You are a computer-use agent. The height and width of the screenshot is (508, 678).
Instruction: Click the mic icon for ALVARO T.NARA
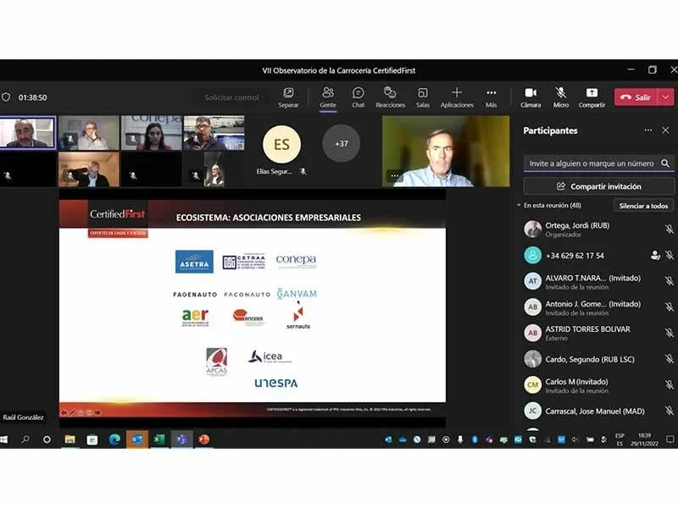(x=670, y=281)
